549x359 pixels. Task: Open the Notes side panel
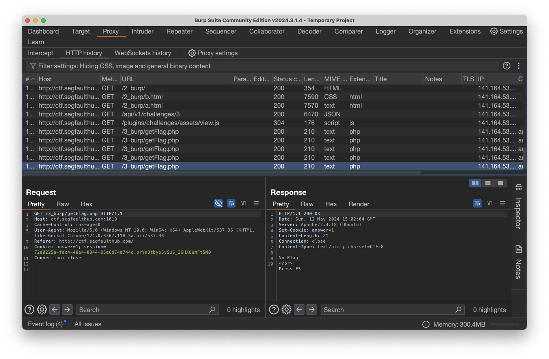tap(519, 262)
